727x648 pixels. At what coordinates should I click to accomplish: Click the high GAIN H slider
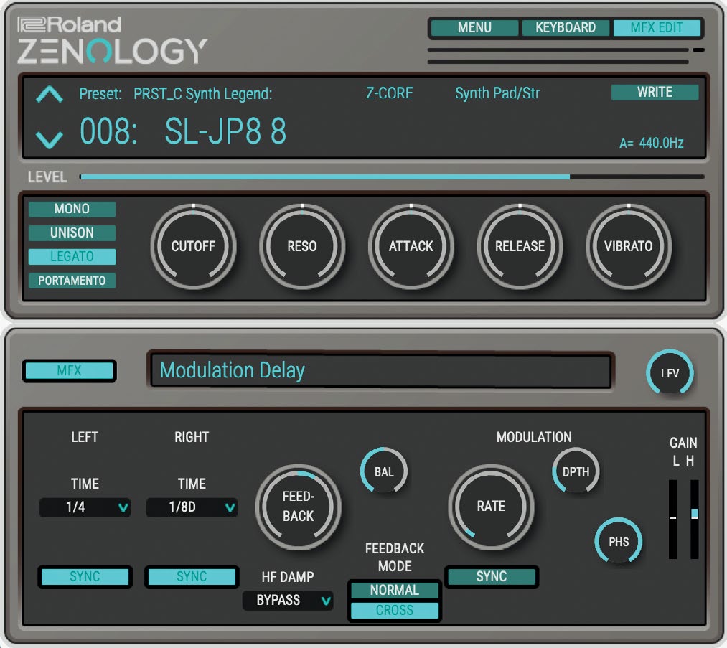tap(694, 519)
